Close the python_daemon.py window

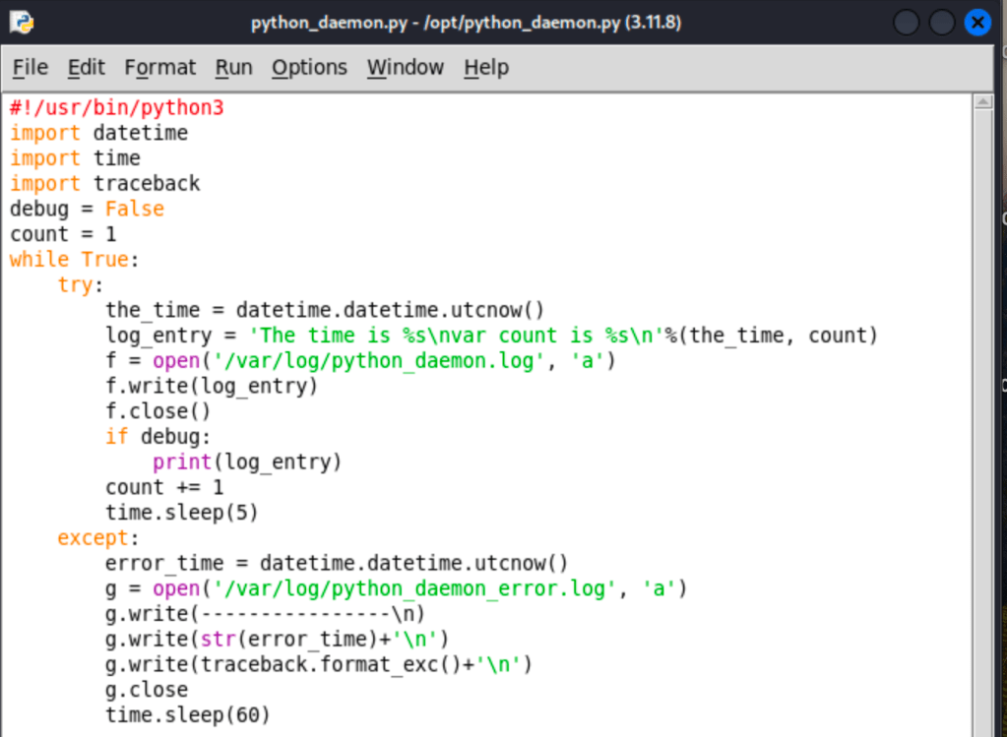(x=976, y=22)
